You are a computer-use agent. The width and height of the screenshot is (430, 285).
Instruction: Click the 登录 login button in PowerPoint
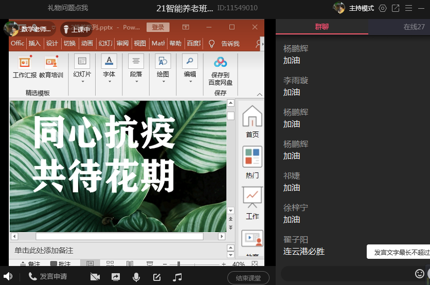[158, 27]
